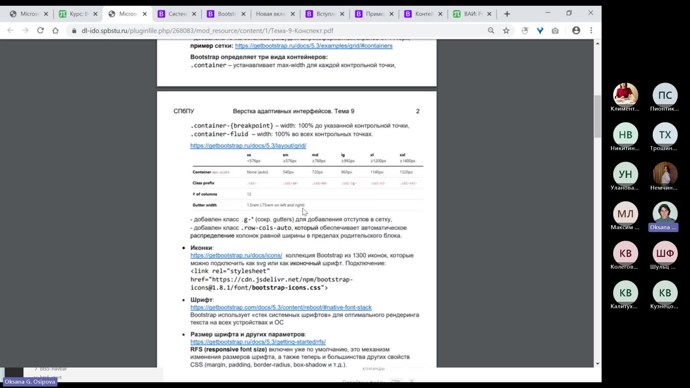This screenshot has height=388, width=690.
Task: Close the active Microsoft PDF tab
Action: pos(145,14)
